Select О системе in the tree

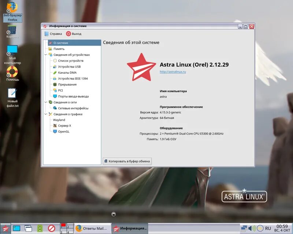(x=74, y=43)
